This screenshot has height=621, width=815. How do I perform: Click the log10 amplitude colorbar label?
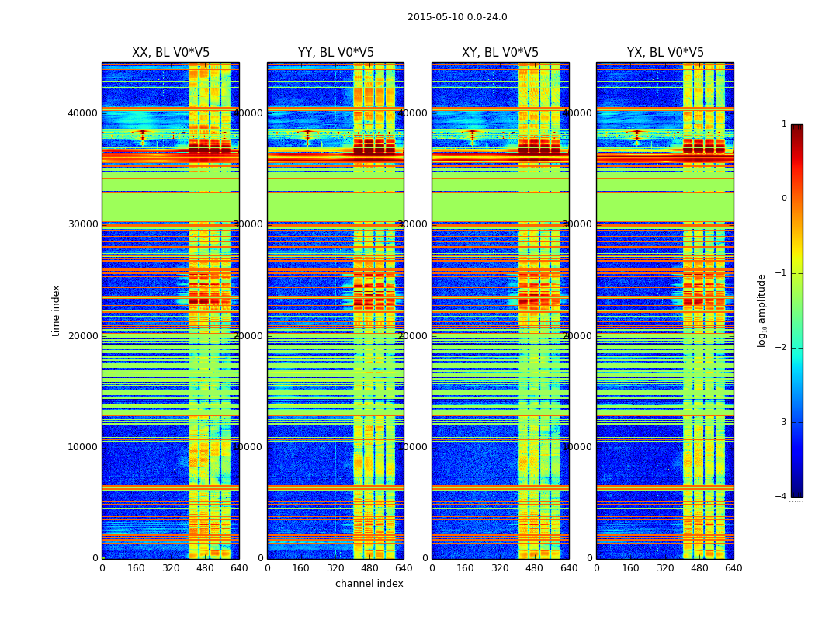761,310
